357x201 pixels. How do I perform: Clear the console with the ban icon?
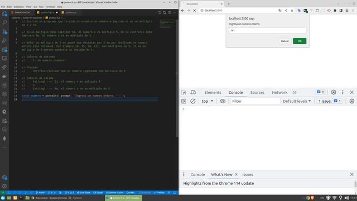click(193, 101)
